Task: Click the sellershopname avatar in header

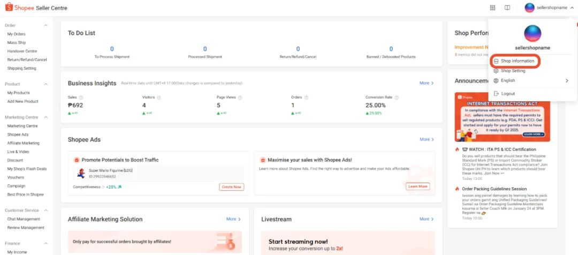Action: [x=529, y=7]
